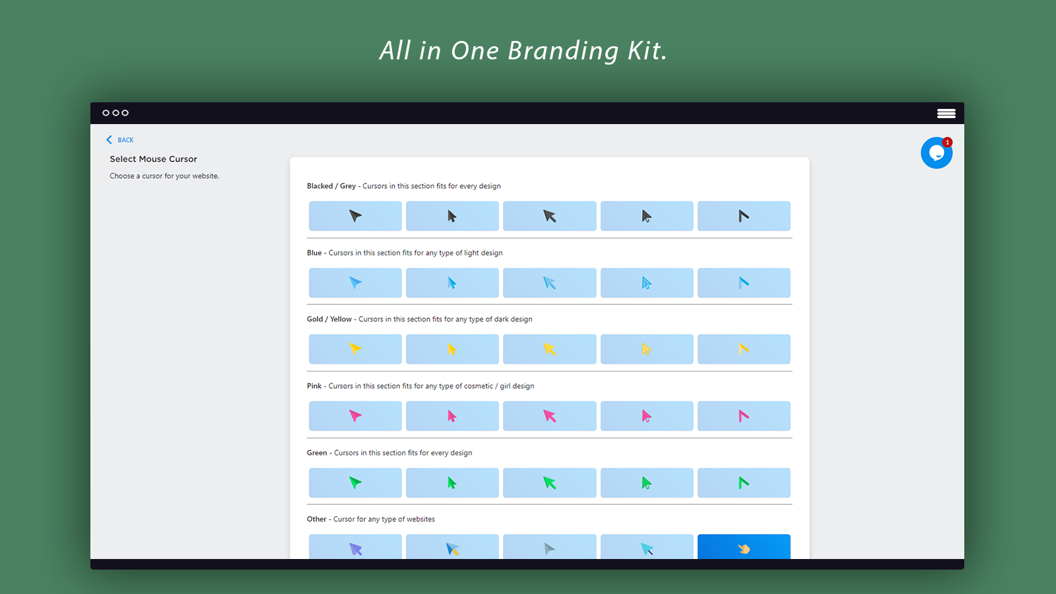
Task: Choose second Blue cursor option
Action: coord(452,282)
